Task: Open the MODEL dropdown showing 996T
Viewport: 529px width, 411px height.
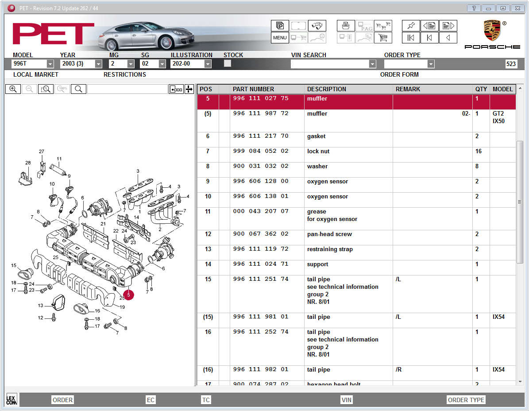Action: [50, 63]
